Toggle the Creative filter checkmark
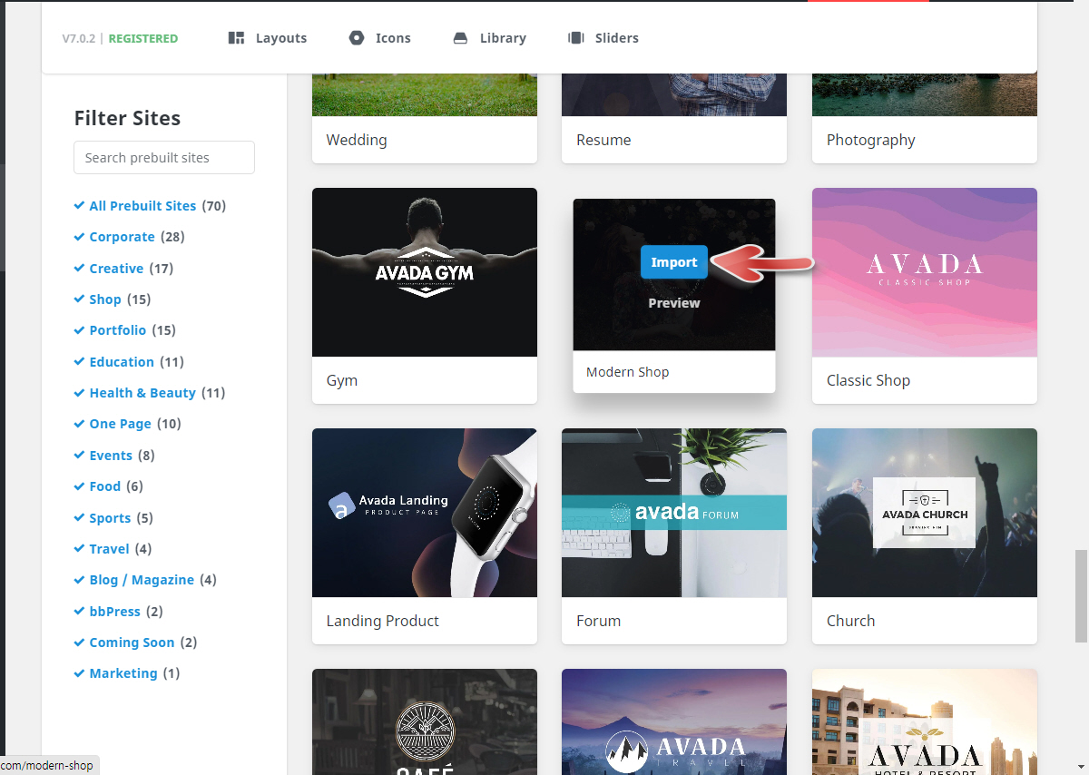The image size is (1089, 775). click(79, 269)
